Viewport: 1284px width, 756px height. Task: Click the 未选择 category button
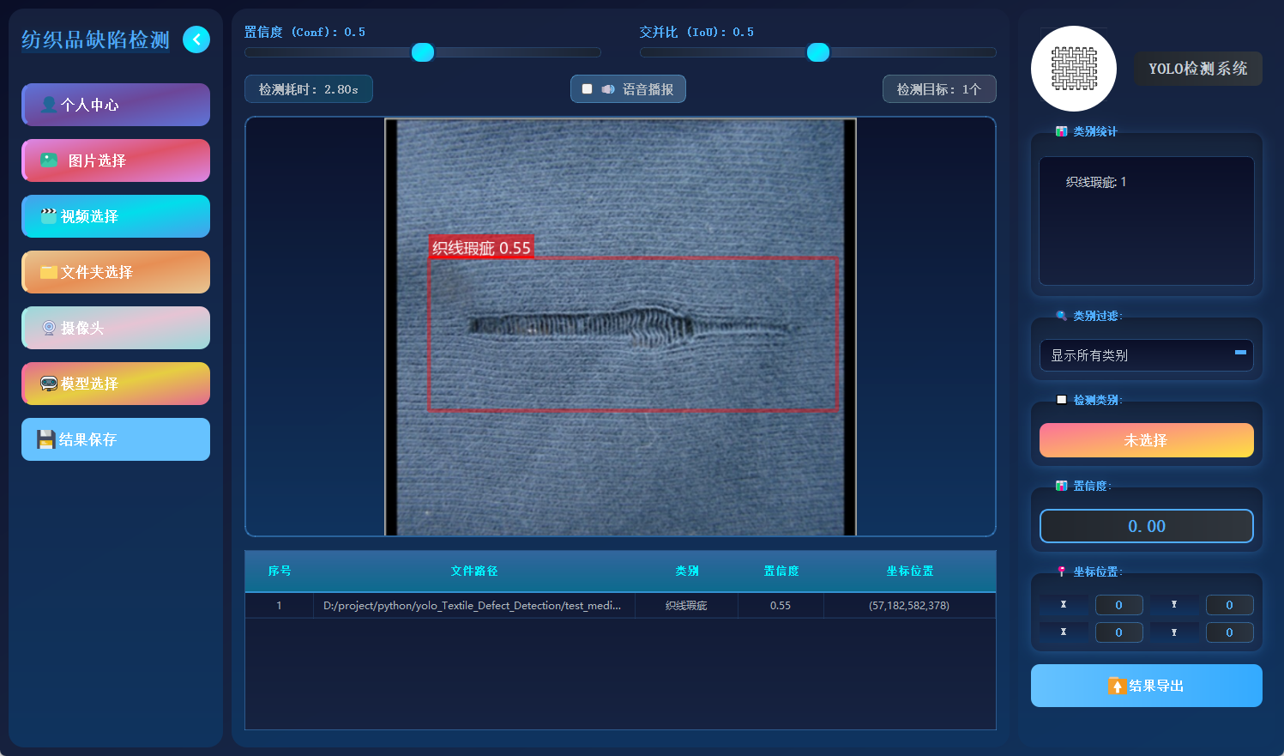point(1147,440)
